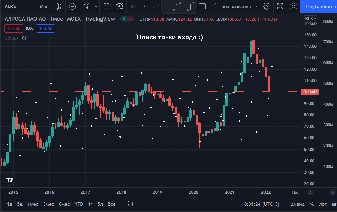The height and width of the screenshot is (212, 337).
Task: Click the B scale mode button
Action: click(332, 192)
